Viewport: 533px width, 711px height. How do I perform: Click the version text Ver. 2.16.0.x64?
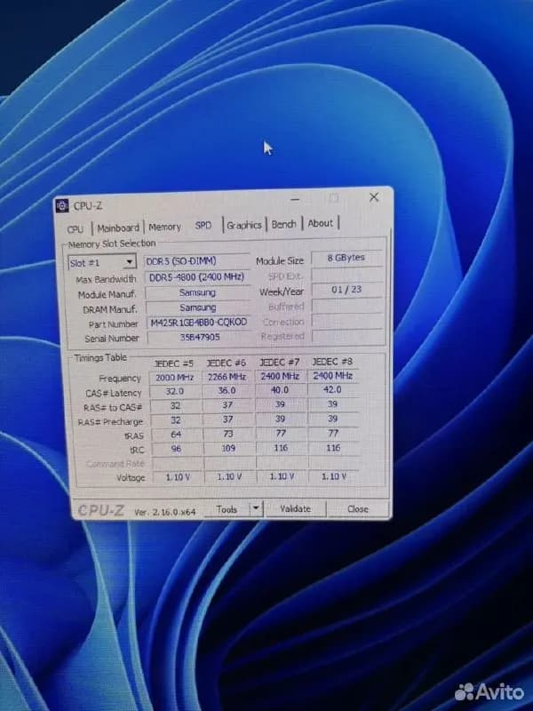(165, 512)
